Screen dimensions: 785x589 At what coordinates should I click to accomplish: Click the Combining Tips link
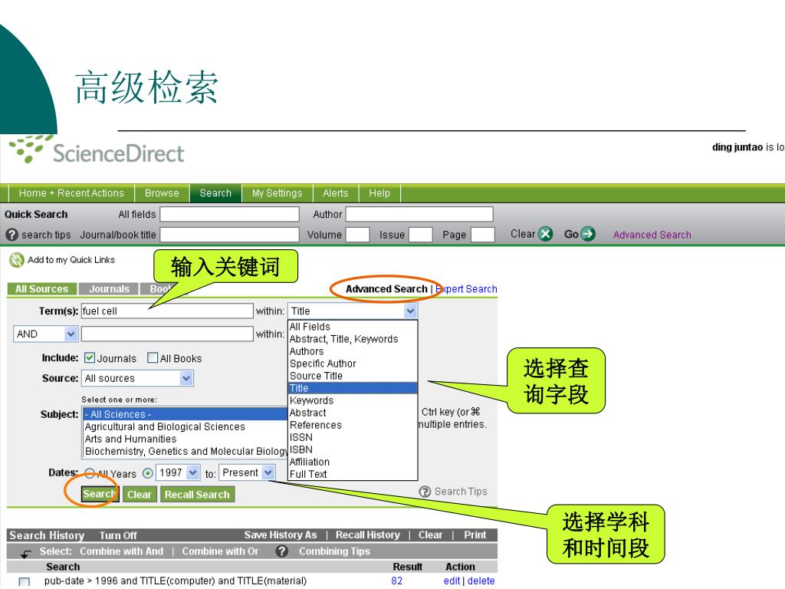click(x=334, y=551)
